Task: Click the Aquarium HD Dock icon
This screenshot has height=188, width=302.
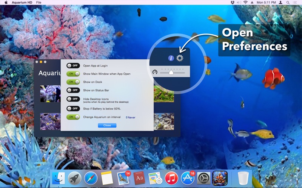Action: 220,178
